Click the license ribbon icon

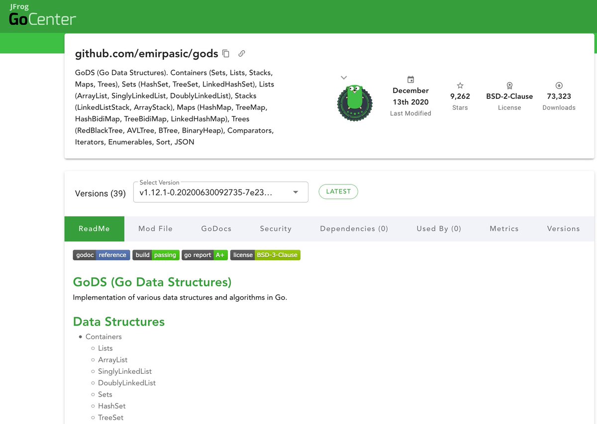[509, 85]
